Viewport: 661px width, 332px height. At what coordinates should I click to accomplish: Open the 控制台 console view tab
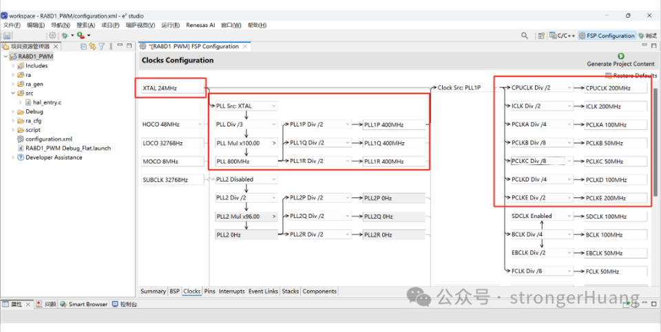coord(125,305)
